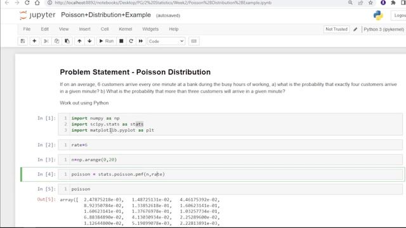Viewport: 406px width, 228px height.
Task: Go back in browser history
Action: [7, 3]
